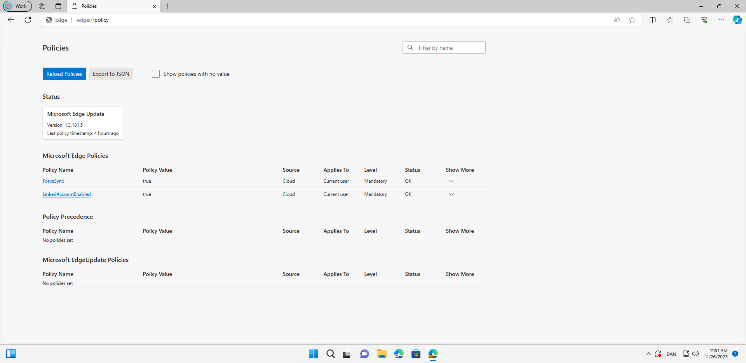Open the Favorites list icon
This screenshot has height=363, width=746.
coord(670,20)
